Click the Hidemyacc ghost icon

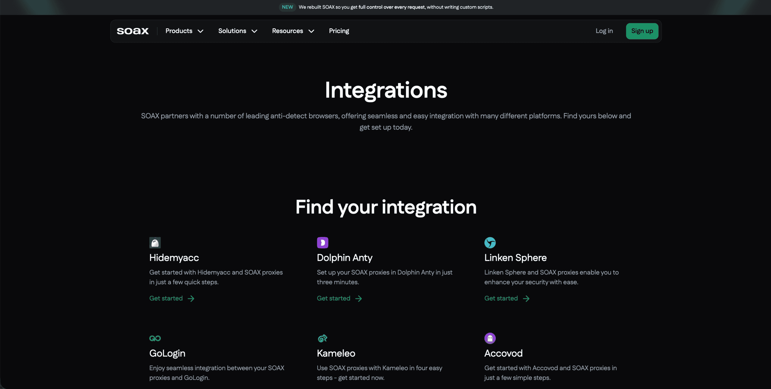[x=155, y=243]
